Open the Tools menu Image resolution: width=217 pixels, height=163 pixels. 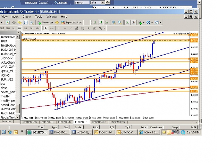[x=39, y=17]
